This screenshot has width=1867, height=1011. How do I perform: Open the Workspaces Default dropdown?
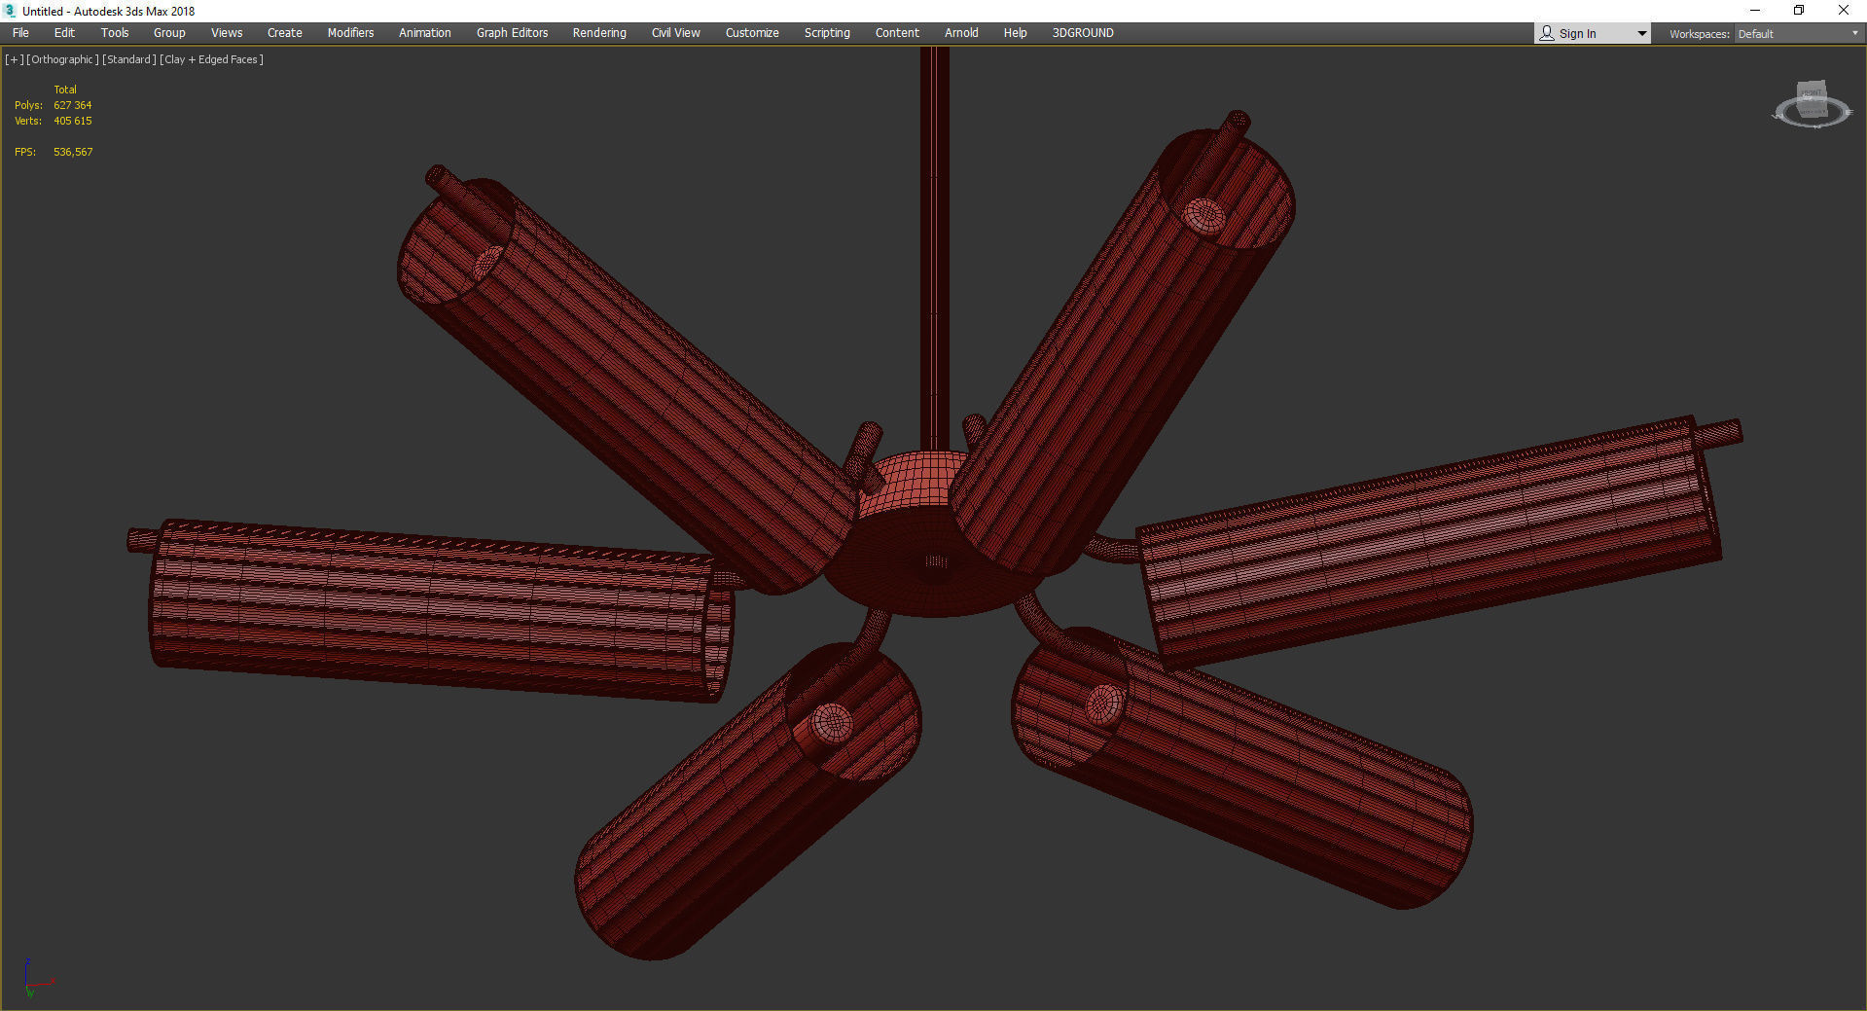[1798, 34]
